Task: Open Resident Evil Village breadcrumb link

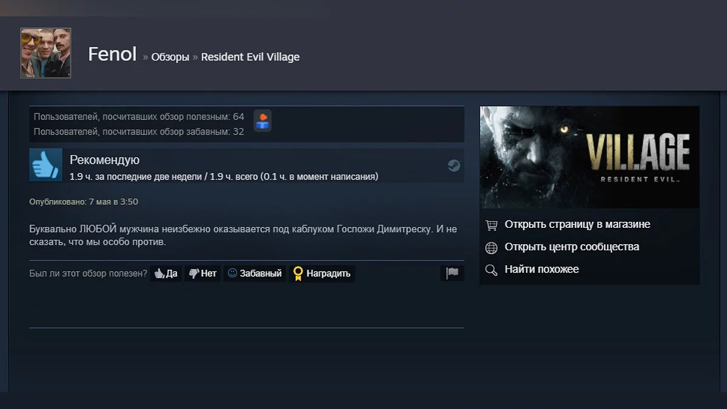Action: [250, 57]
